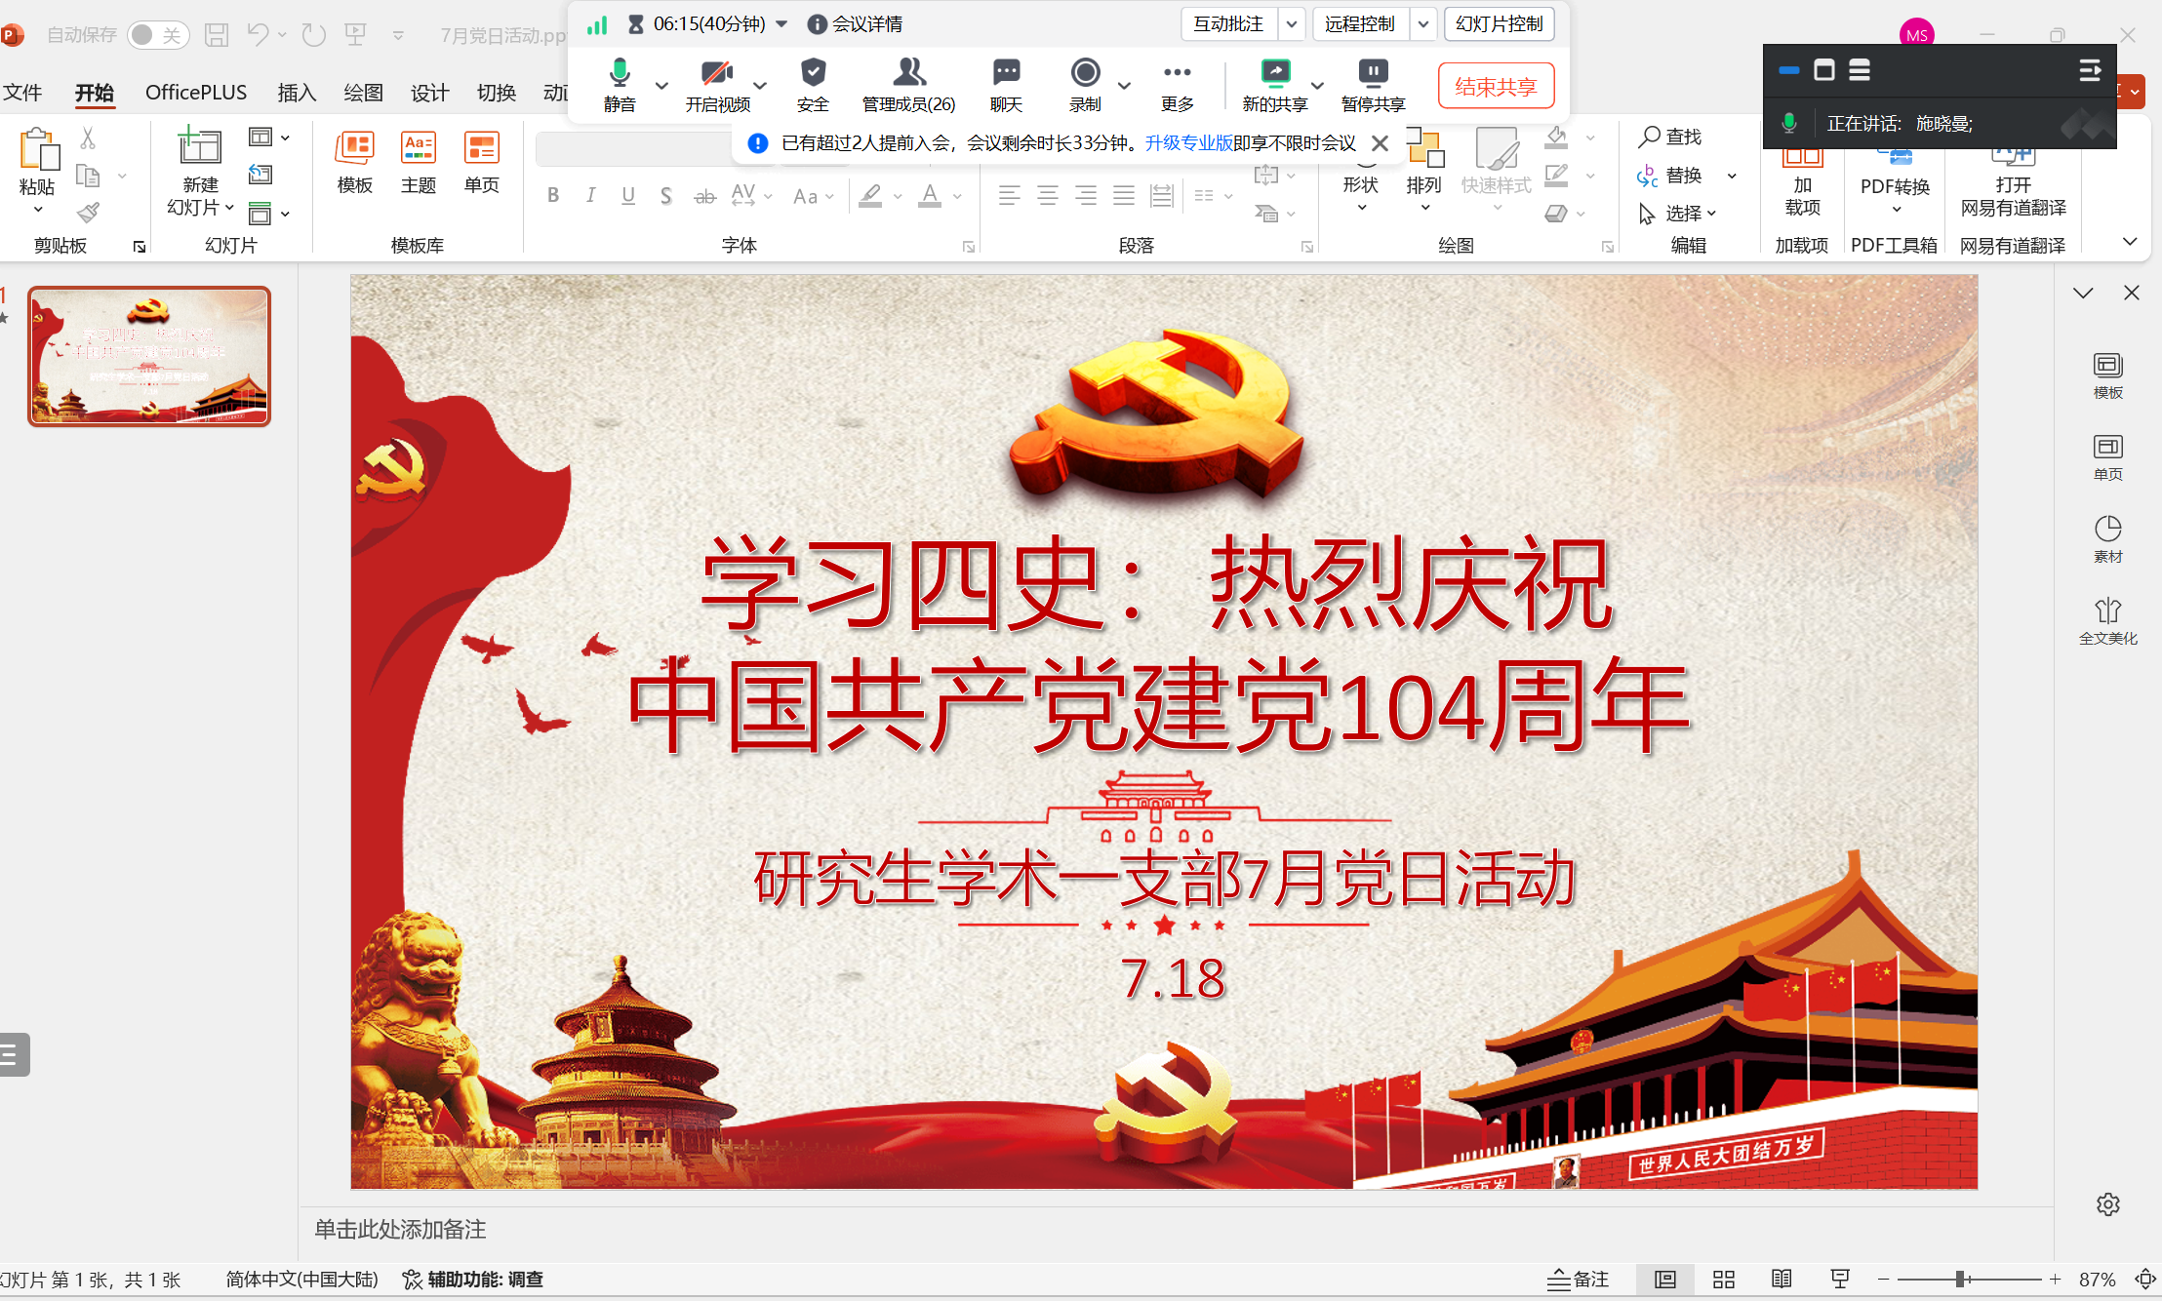
Task: Toggle bold formatting button
Action: (553, 196)
